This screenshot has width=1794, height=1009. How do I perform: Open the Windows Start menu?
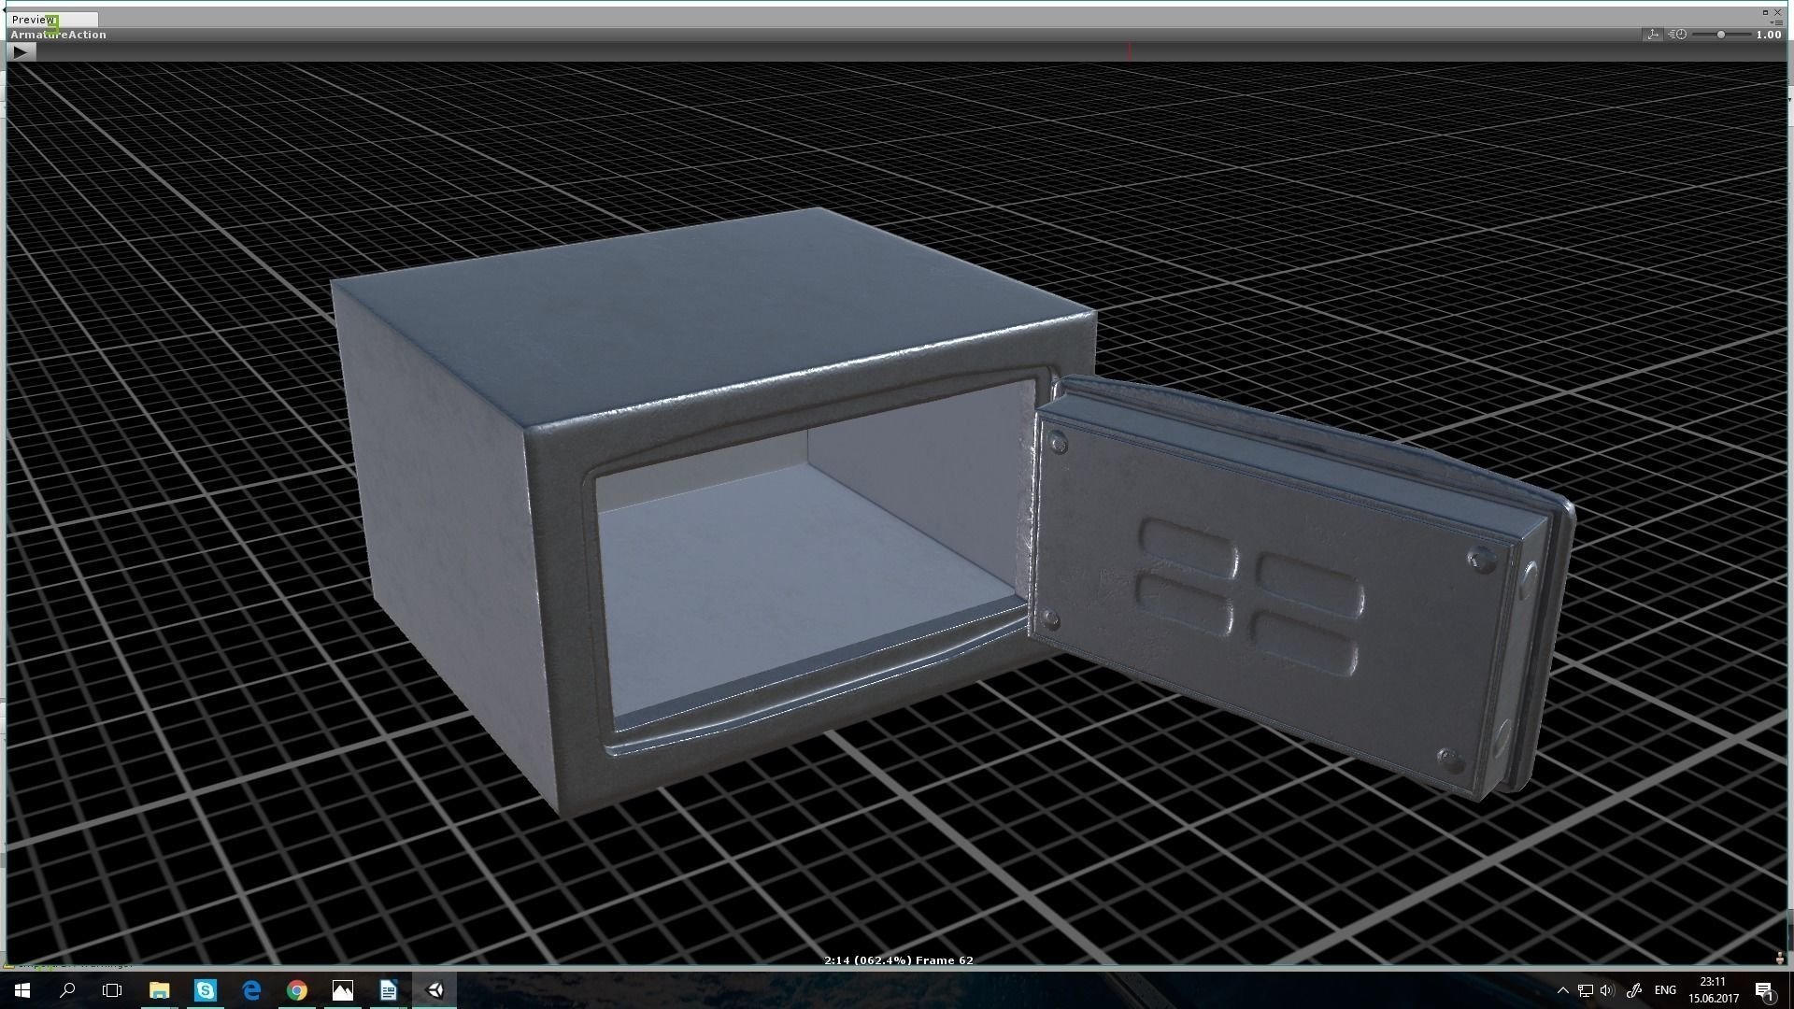pos(22,990)
